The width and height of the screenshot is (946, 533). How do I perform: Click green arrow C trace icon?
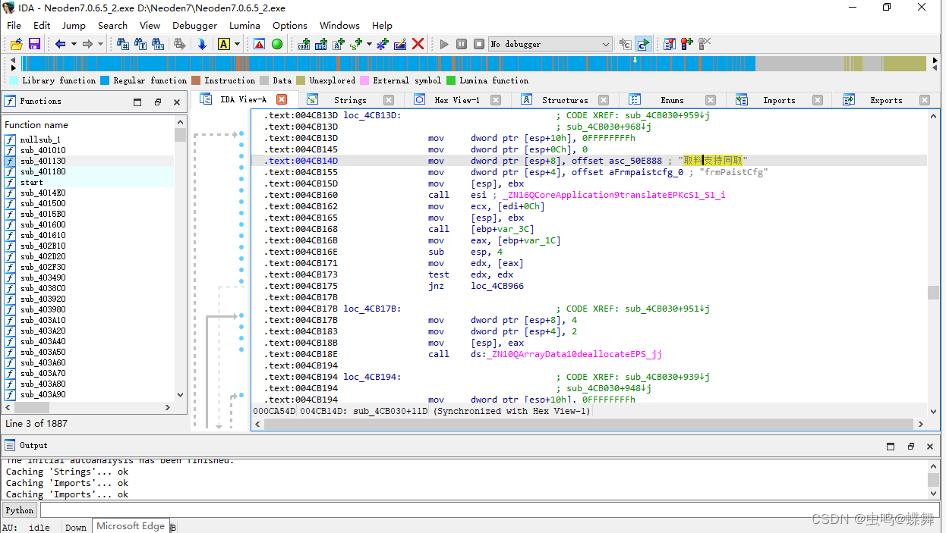[643, 44]
